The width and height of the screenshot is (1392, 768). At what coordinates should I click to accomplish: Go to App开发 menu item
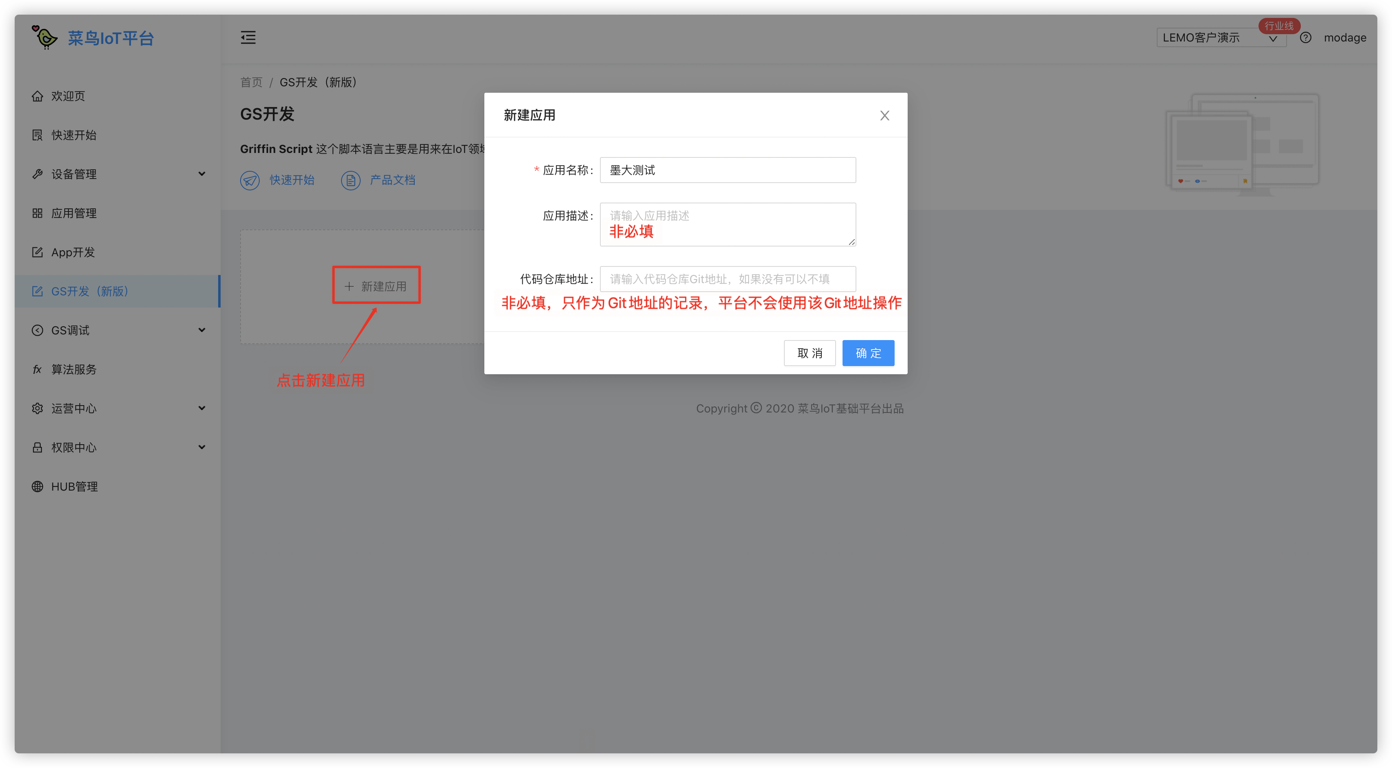click(x=73, y=252)
